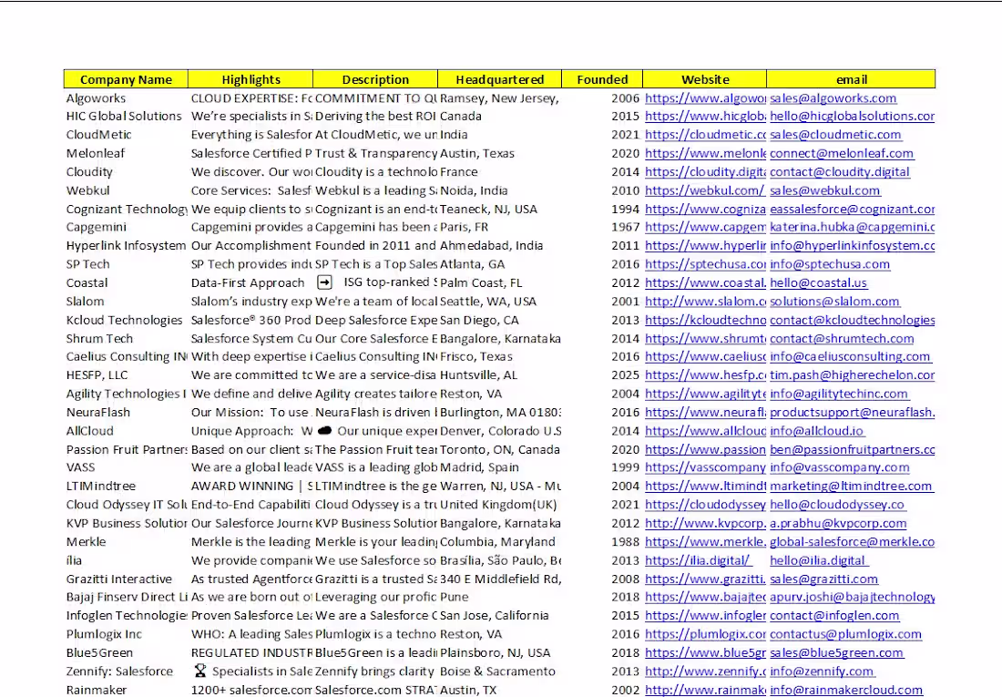Open the HIC Global Solutions website link
The width and height of the screenshot is (1002, 697).
705,117
